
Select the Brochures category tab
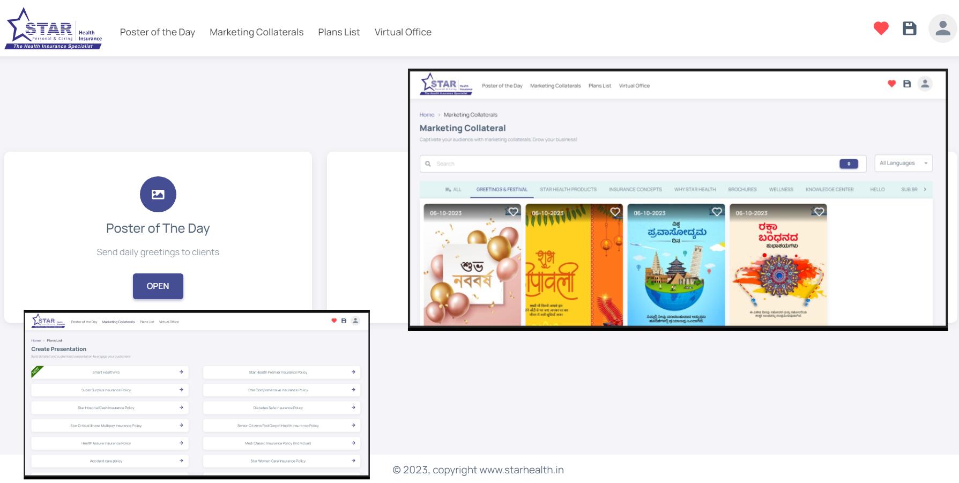tap(742, 189)
